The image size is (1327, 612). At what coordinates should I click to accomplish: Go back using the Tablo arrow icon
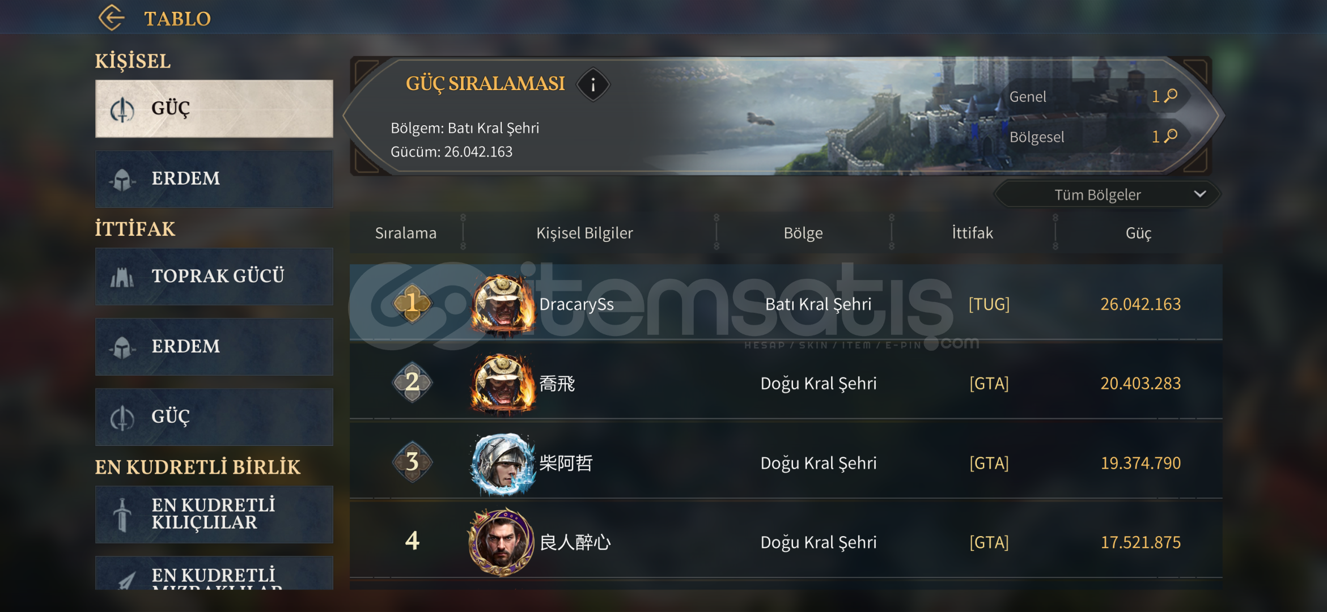[x=112, y=18]
